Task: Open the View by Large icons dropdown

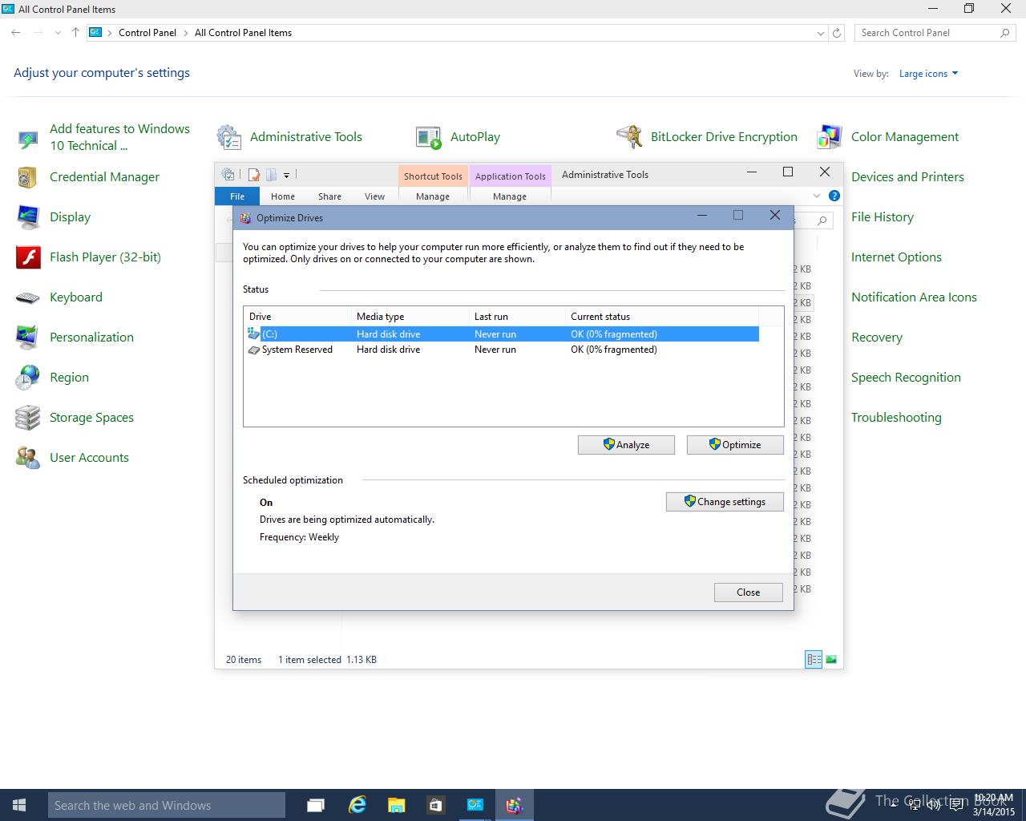Action: pos(928,74)
